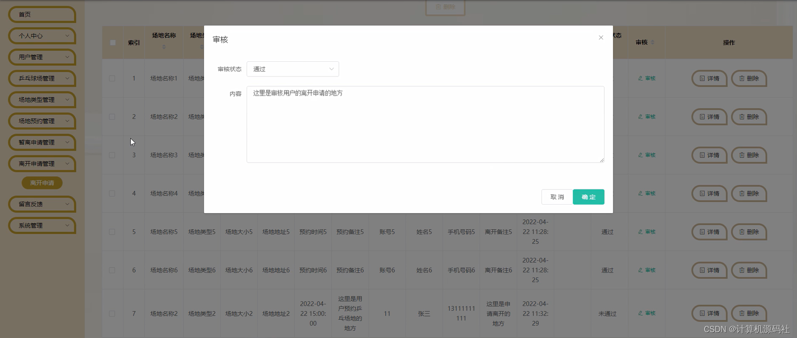Click cell 预约时间5

pos(313,232)
